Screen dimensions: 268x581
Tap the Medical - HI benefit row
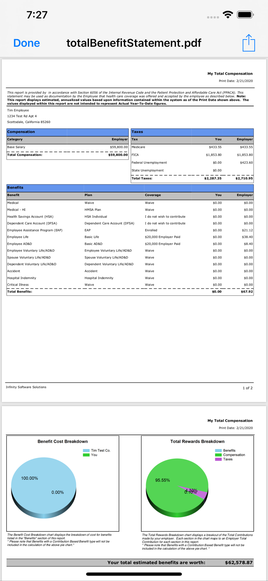[x=130, y=210]
